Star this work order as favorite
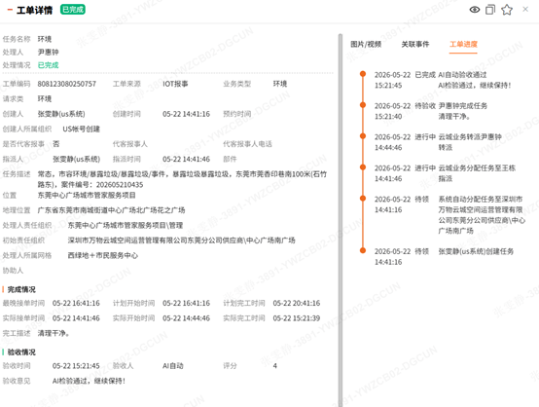The image size is (539, 407). pos(507,10)
